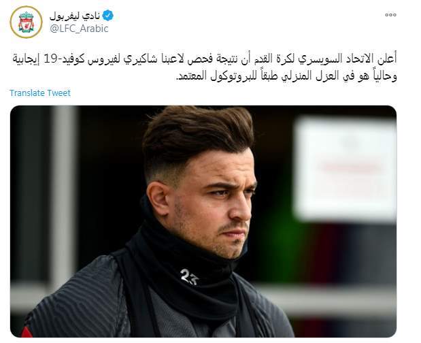The image size is (421, 343).
Task: Click the blue verified badge
Action: [x=108, y=16]
